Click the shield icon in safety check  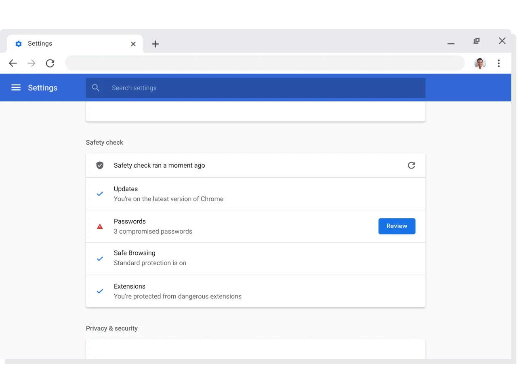pos(100,165)
